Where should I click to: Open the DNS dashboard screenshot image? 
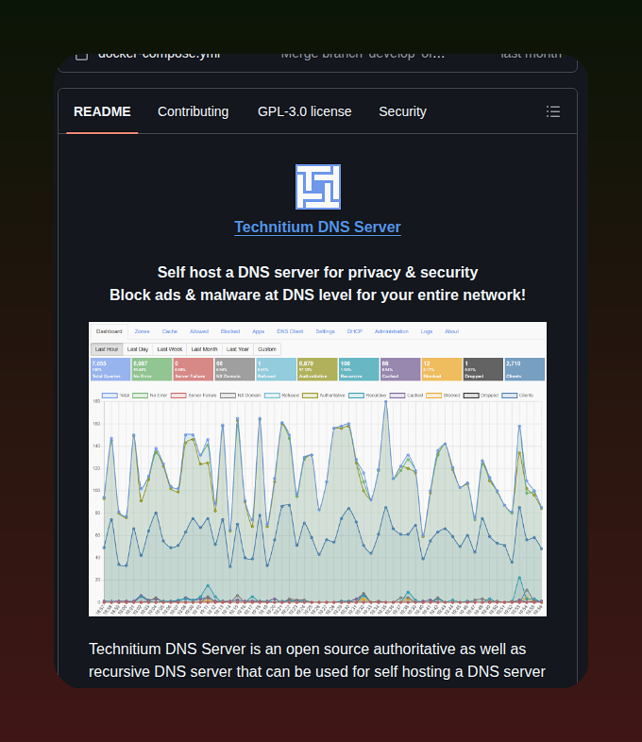(x=317, y=469)
